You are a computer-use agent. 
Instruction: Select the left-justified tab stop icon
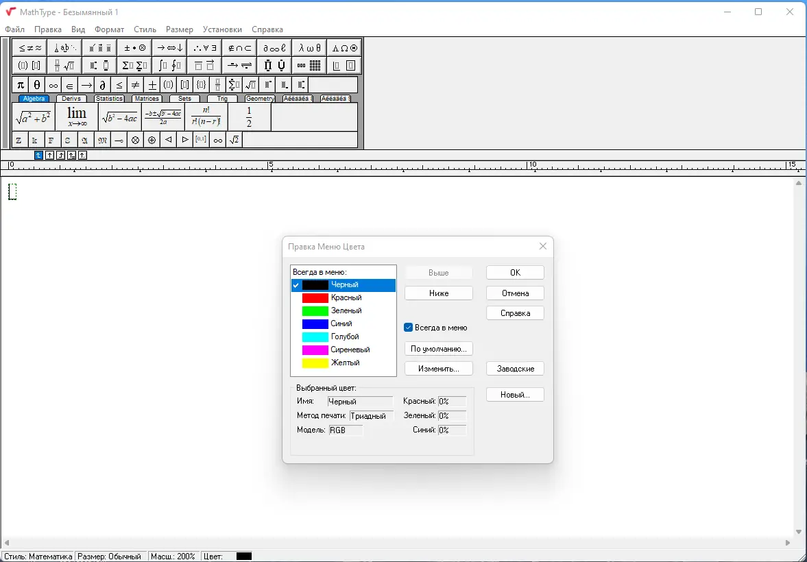tap(38, 155)
